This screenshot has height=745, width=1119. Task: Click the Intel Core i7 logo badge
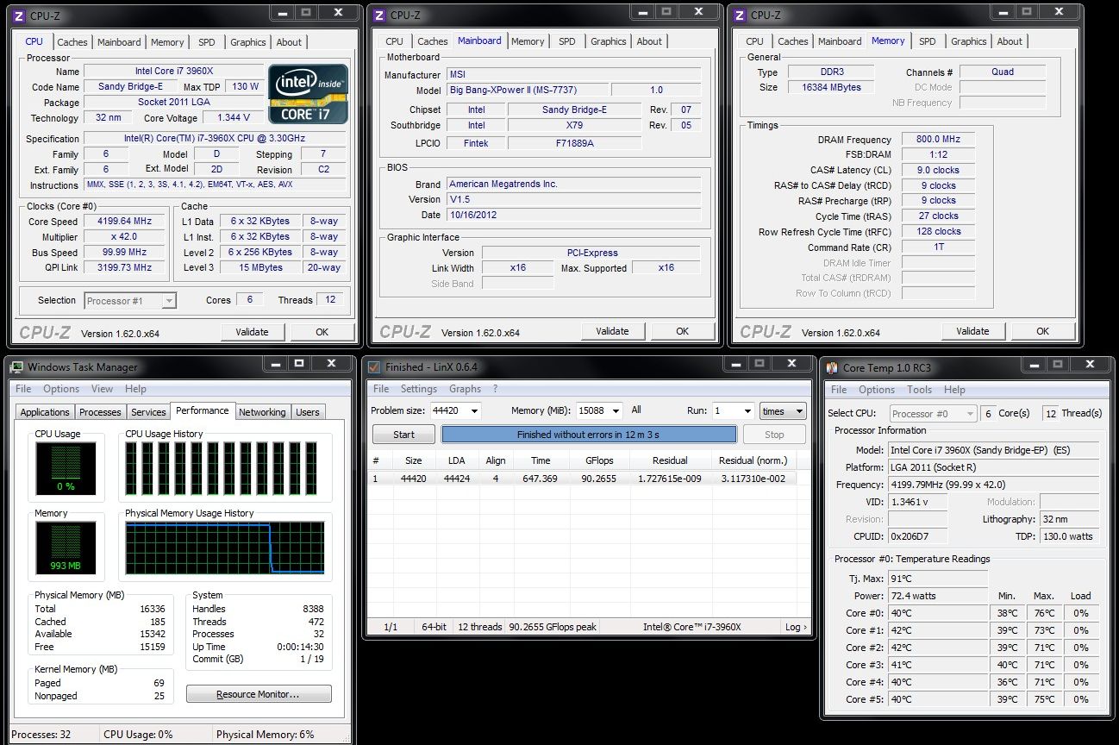click(x=308, y=93)
